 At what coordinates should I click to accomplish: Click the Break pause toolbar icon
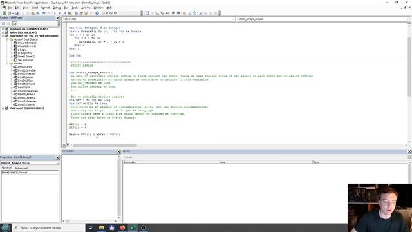pos(60,13)
